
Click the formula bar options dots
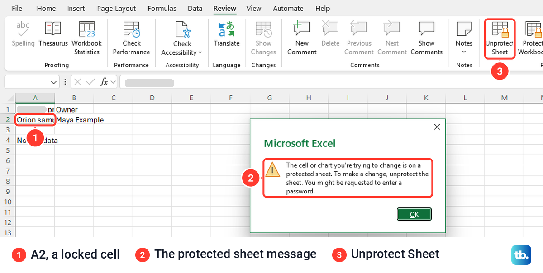click(66, 82)
